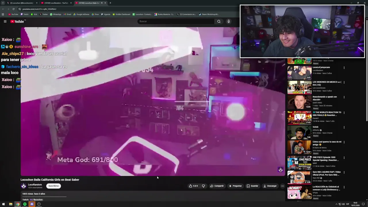The image size is (368, 207).
Task: Open options for WORLD'S REACTION video
Action: click(x=344, y=113)
